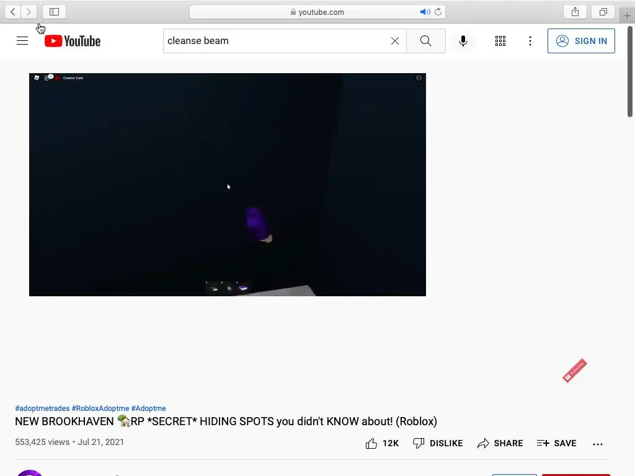635x476 pixels.
Task: Select the youtube.com address bar
Action: tap(317, 12)
